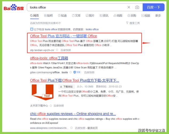This screenshot has width=169, height=134.
Task: Click the icon after the gitee.com URL
Action: (x=71, y=72)
